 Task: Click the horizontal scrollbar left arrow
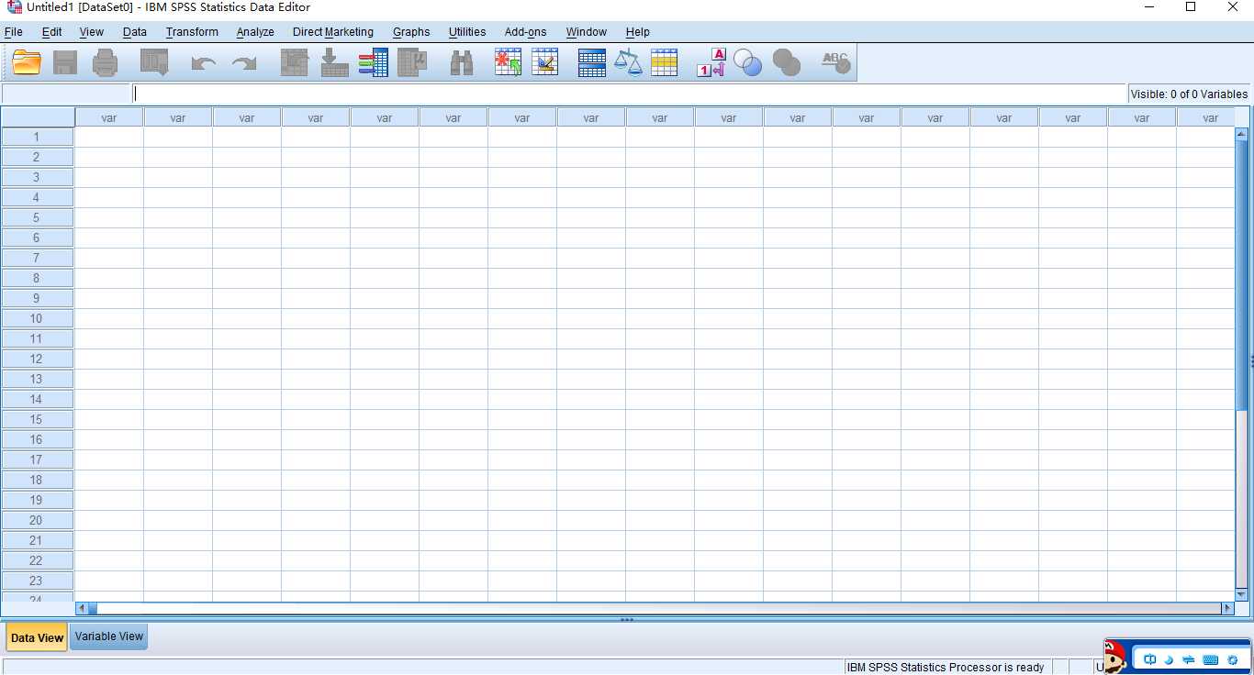[82, 608]
